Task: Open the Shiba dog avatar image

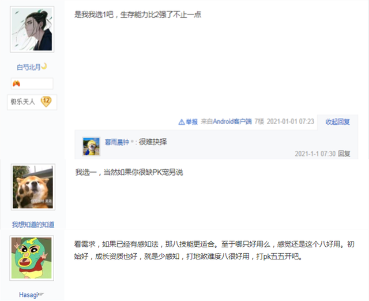Action: (33, 187)
